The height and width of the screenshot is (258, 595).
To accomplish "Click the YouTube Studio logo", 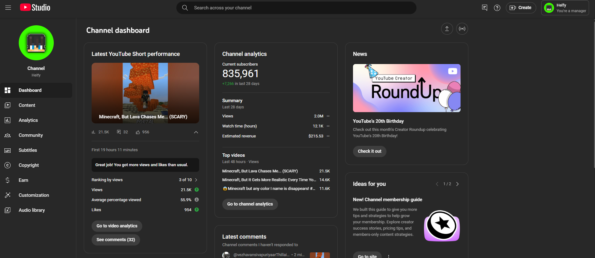I will (35, 7).
